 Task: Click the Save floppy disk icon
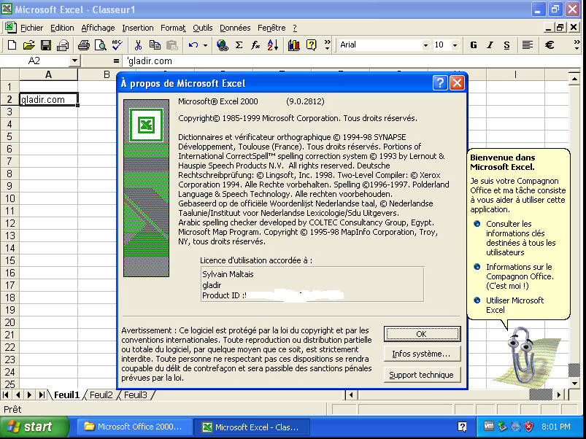(x=45, y=45)
